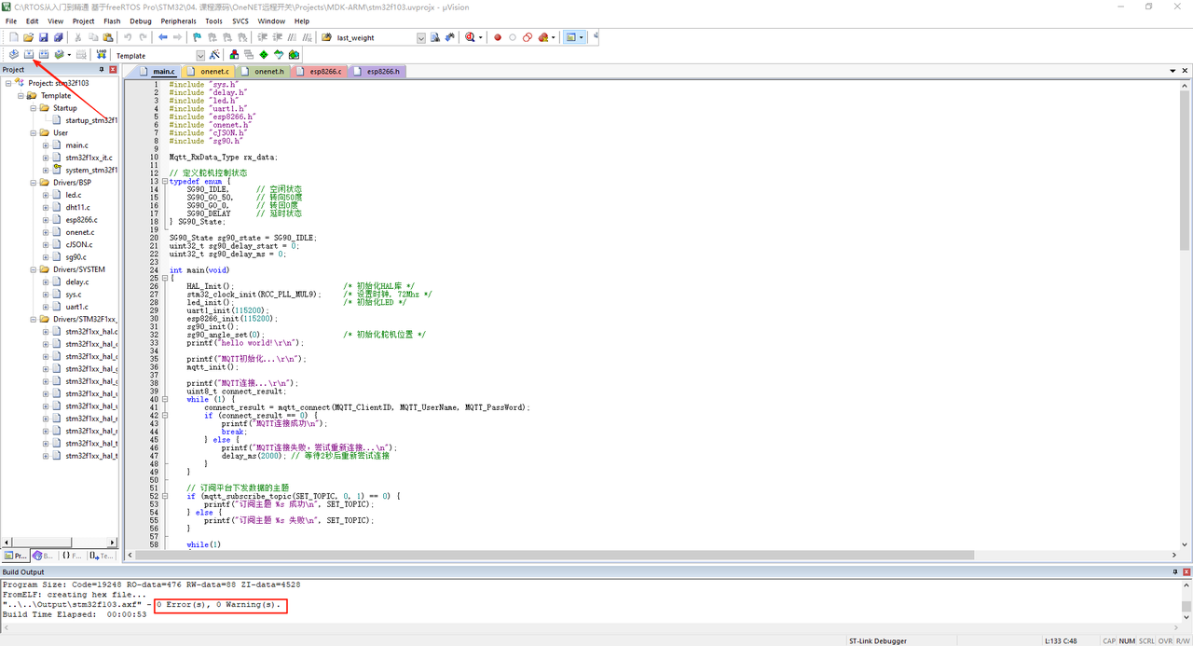1193x646 pixels.
Task: Switch to the Books tab in Project panel
Action: (x=44, y=556)
